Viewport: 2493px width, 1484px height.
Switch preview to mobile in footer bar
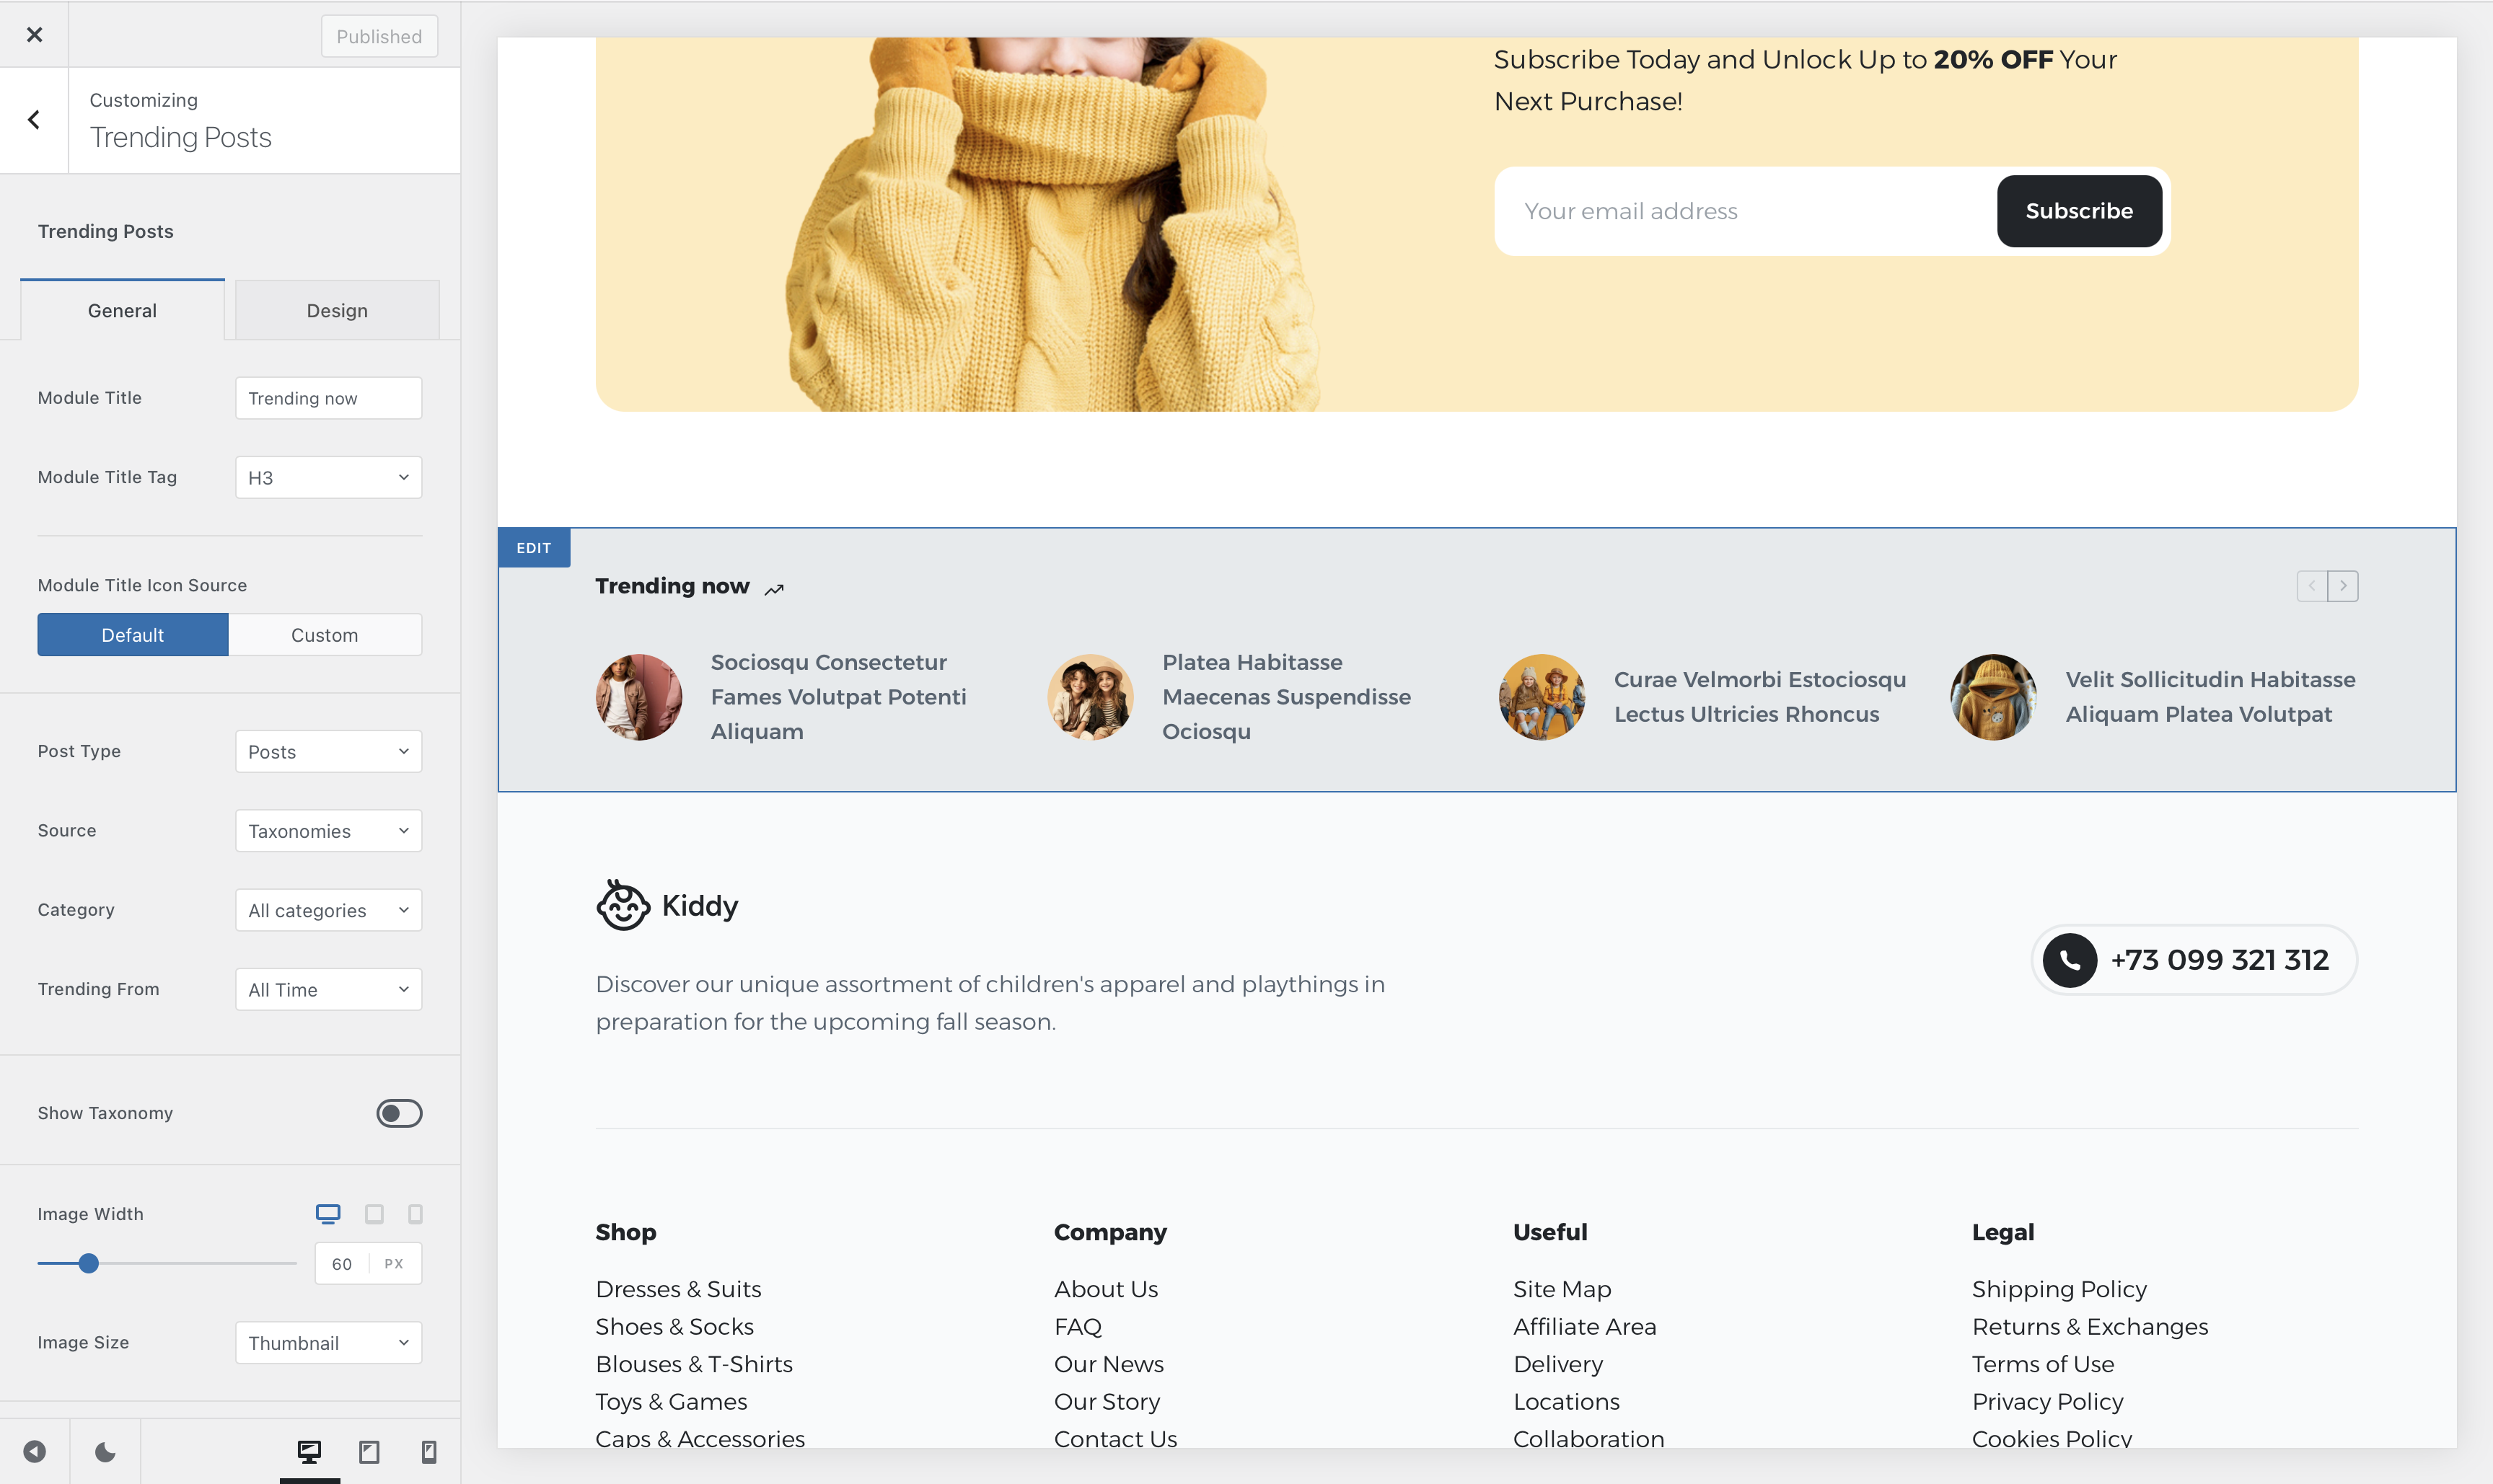[x=428, y=1451]
